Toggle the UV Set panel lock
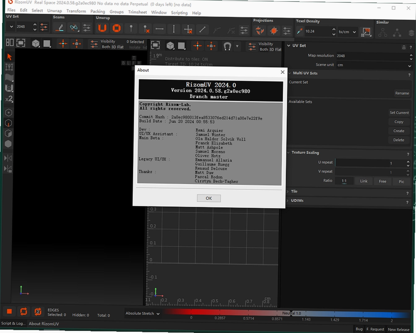 pos(404,47)
